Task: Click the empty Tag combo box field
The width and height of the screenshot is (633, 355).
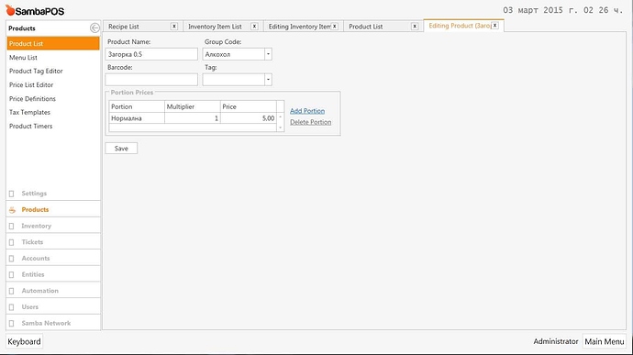Action: click(237, 80)
